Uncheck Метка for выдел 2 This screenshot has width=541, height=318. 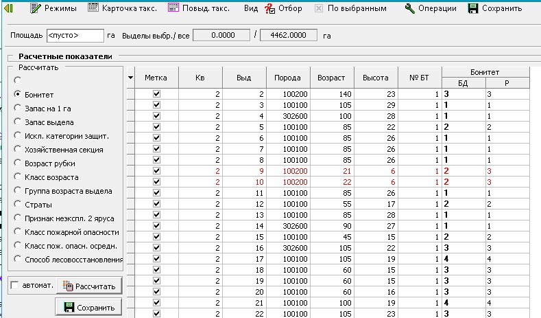[x=156, y=93]
